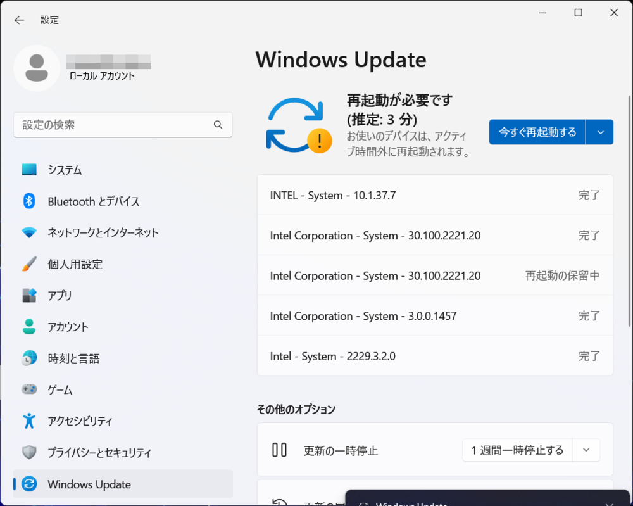Screen dimensions: 633x506
Task: Click Windows Update sync icon in sidebar
Action: click(x=29, y=484)
